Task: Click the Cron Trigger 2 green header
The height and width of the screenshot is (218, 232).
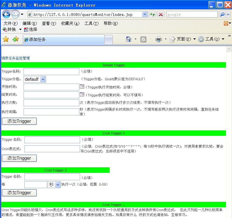Action: click(x=55, y=170)
